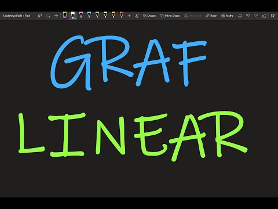Viewport: 278px width, 209px height.
Task: Open the white pen's dropdown arrow
Action: pyautogui.click(x=75, y=18)
